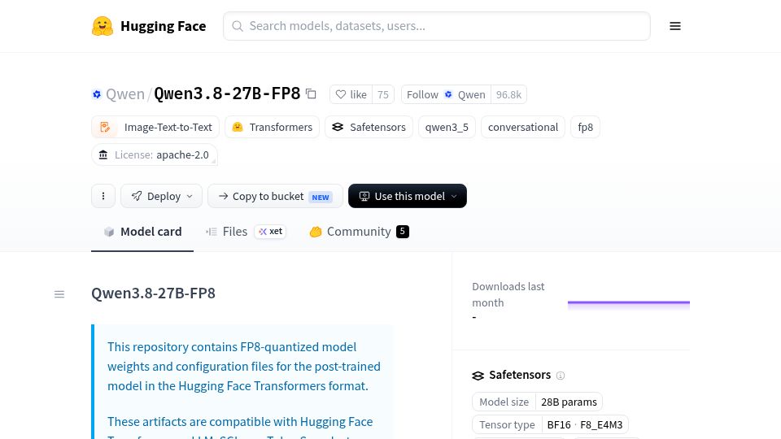Screen dimensions: 781x439
Task: Open the hamburger main menu
Action: [x=675, y=26]
